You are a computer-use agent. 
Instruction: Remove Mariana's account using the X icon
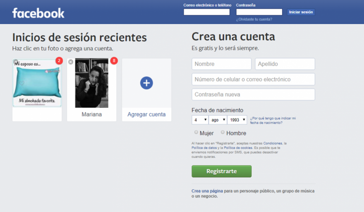[x=71, y=62]
